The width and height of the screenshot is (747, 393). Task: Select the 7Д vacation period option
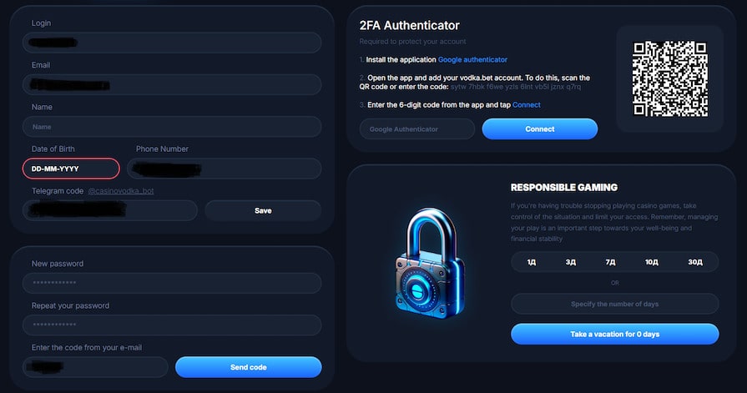[610, 262]
